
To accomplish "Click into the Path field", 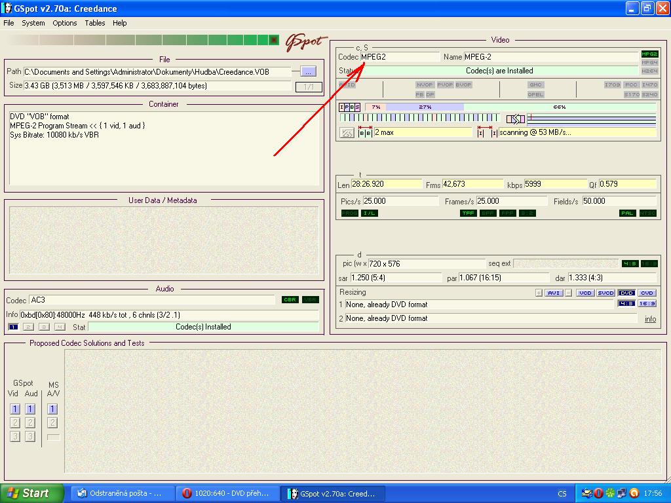I will click(x=157, y=72).
